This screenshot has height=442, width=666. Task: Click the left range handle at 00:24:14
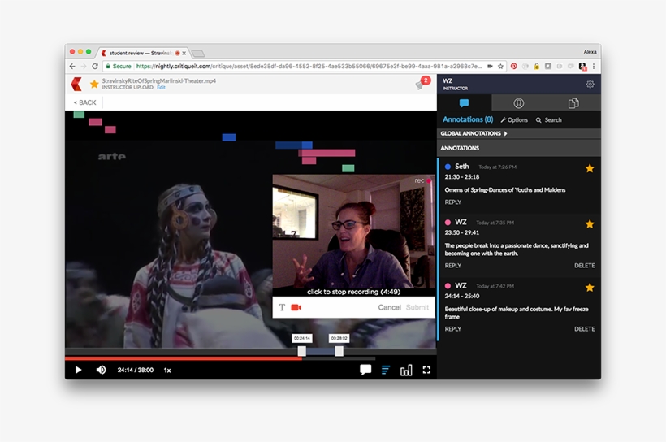point(301,351)
